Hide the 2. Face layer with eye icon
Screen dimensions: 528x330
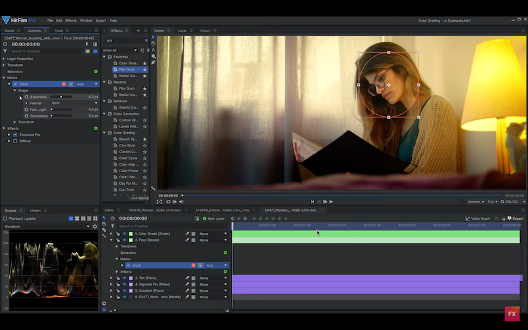pyautogui.click(x=124, y=240)
